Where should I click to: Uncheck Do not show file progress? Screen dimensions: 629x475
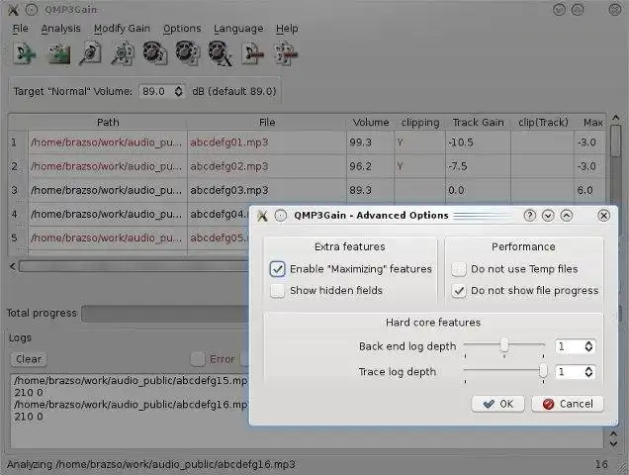coord(459,290)
